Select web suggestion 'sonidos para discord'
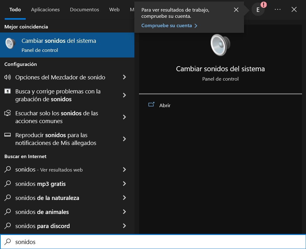This screenshot has height=249, width=306. [43, 226]
